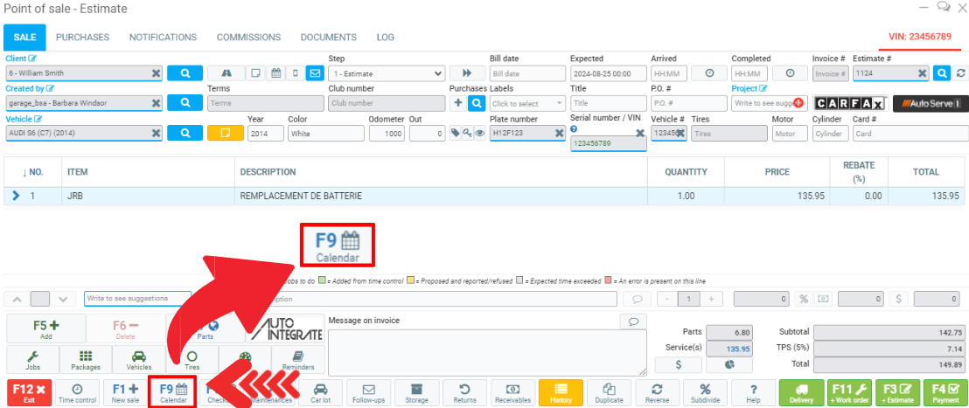Expand row 1 JRB with the chevron
The image size is (969, 408).
point(16,197)
